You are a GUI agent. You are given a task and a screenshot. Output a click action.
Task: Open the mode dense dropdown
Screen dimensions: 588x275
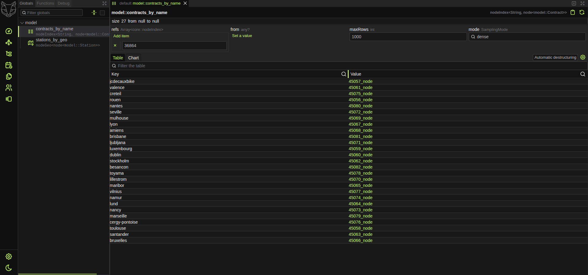[x=527, y=37]
